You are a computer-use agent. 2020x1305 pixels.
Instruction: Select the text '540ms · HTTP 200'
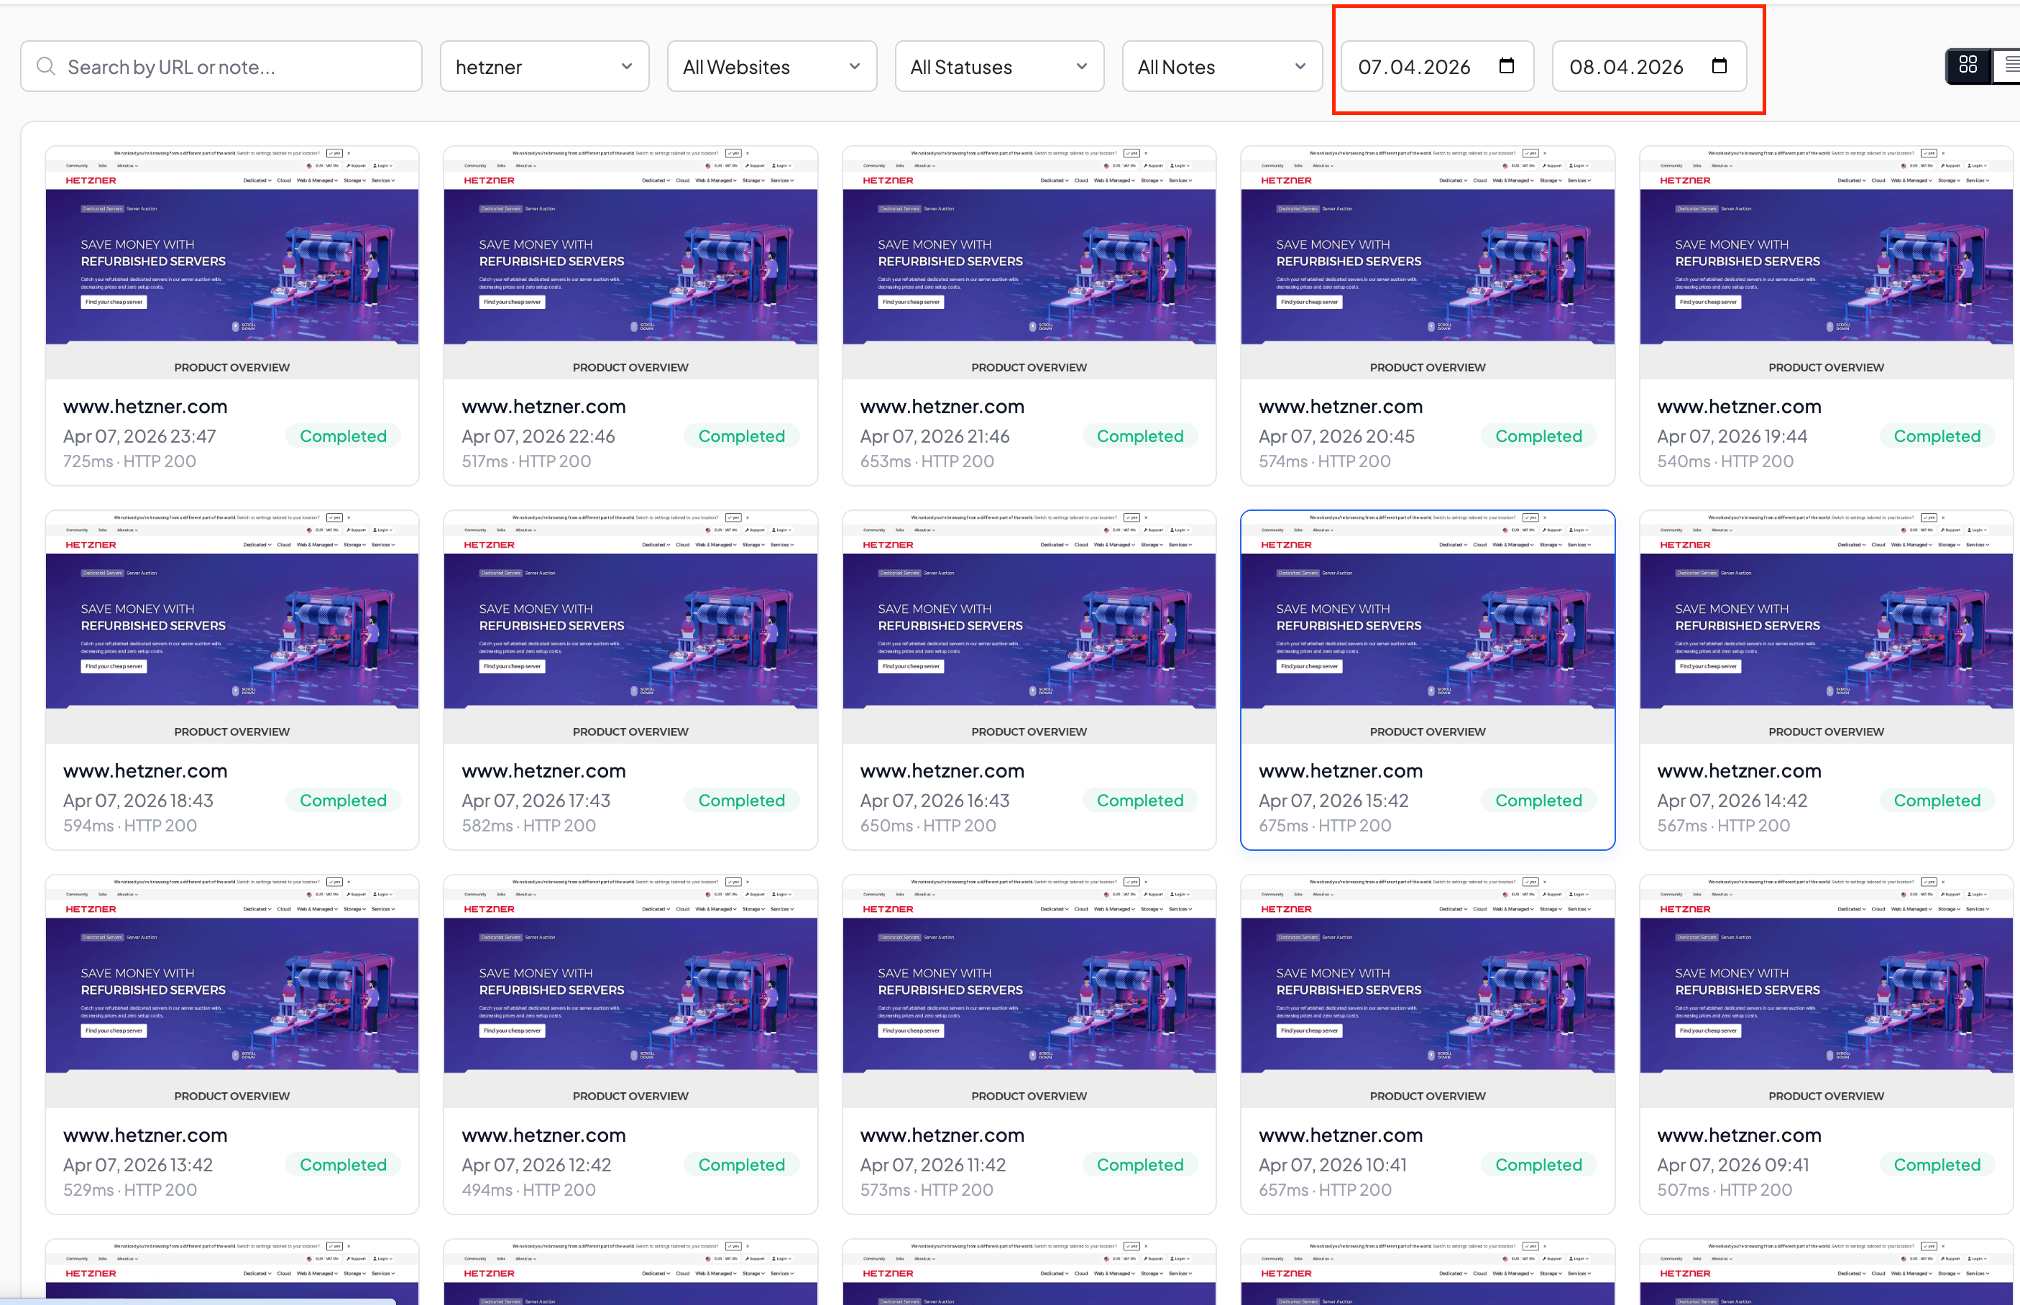point(1725,461)
